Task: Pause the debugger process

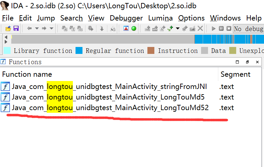Action: pos(221,28)
